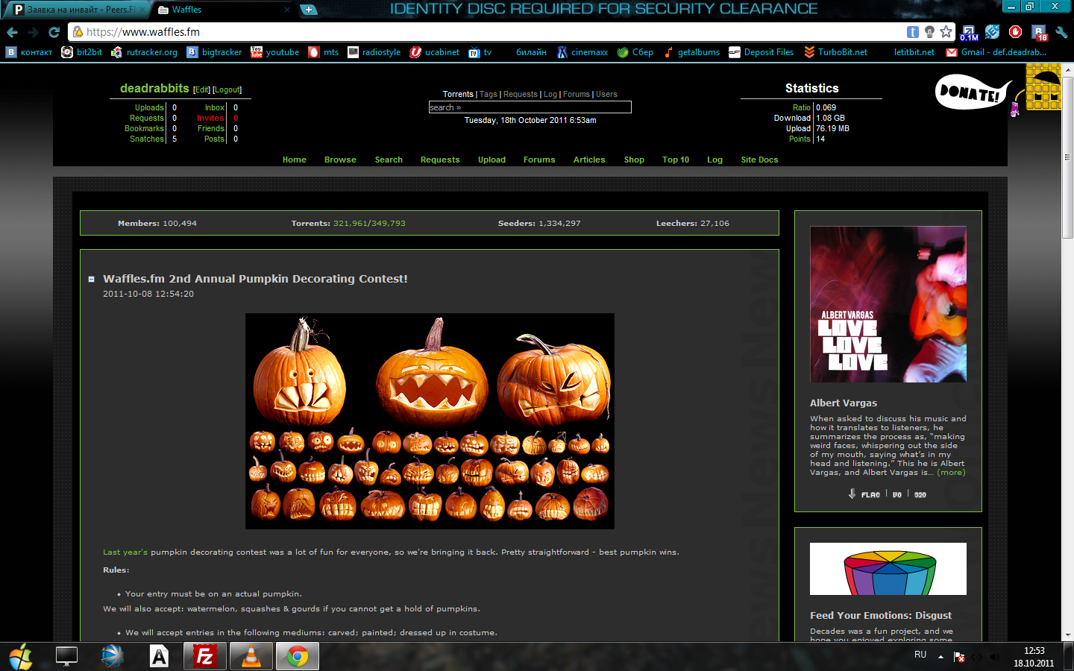This screenshot has height=671, width=1074.
Task: Download Albert Vargas in 320
Action: 920,494
